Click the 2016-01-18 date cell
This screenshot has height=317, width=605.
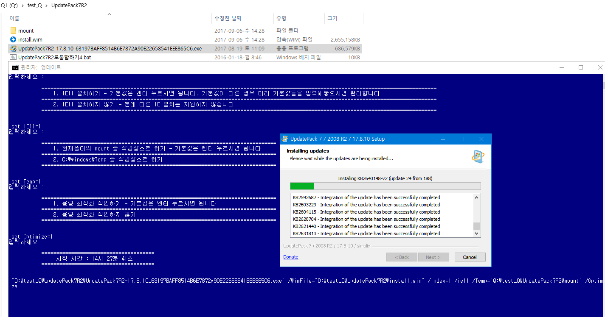click(x=238, y=57)
